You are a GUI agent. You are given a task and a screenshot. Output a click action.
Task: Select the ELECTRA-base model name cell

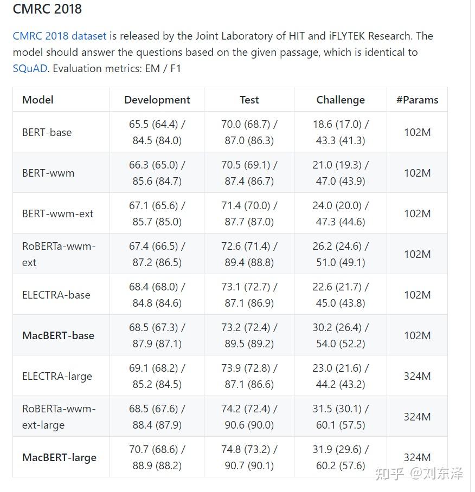pos(56,295)
